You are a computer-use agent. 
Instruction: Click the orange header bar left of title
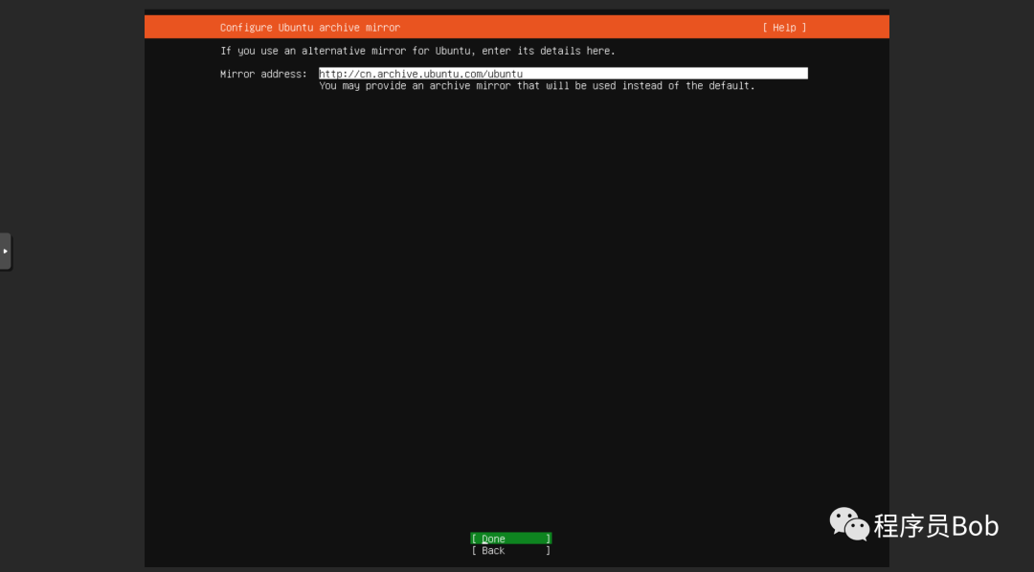[181, 27]
